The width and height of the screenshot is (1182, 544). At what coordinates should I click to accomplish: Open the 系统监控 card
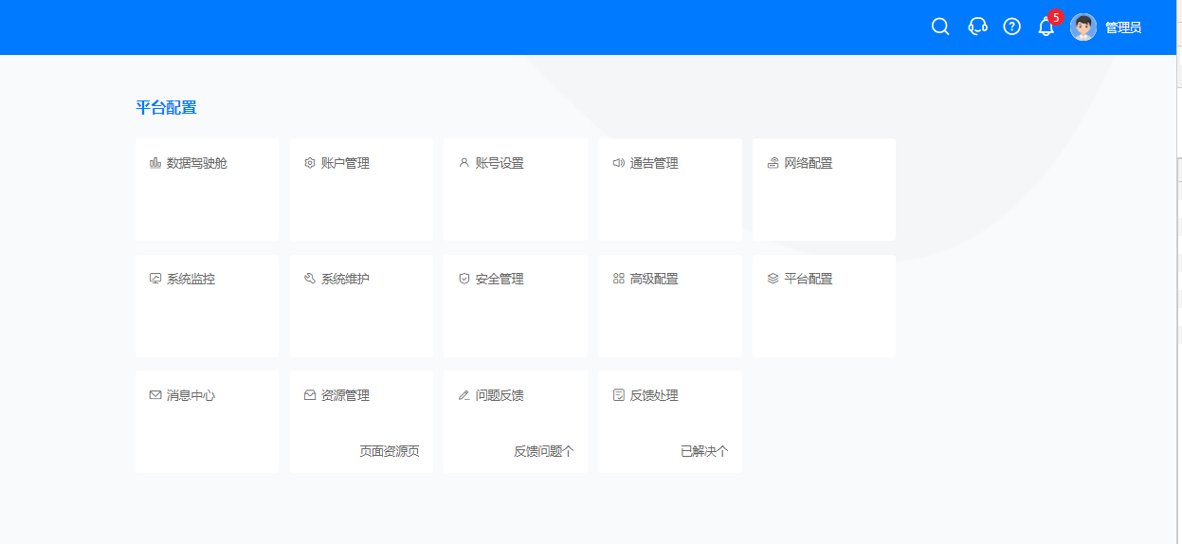click(207, 306)
